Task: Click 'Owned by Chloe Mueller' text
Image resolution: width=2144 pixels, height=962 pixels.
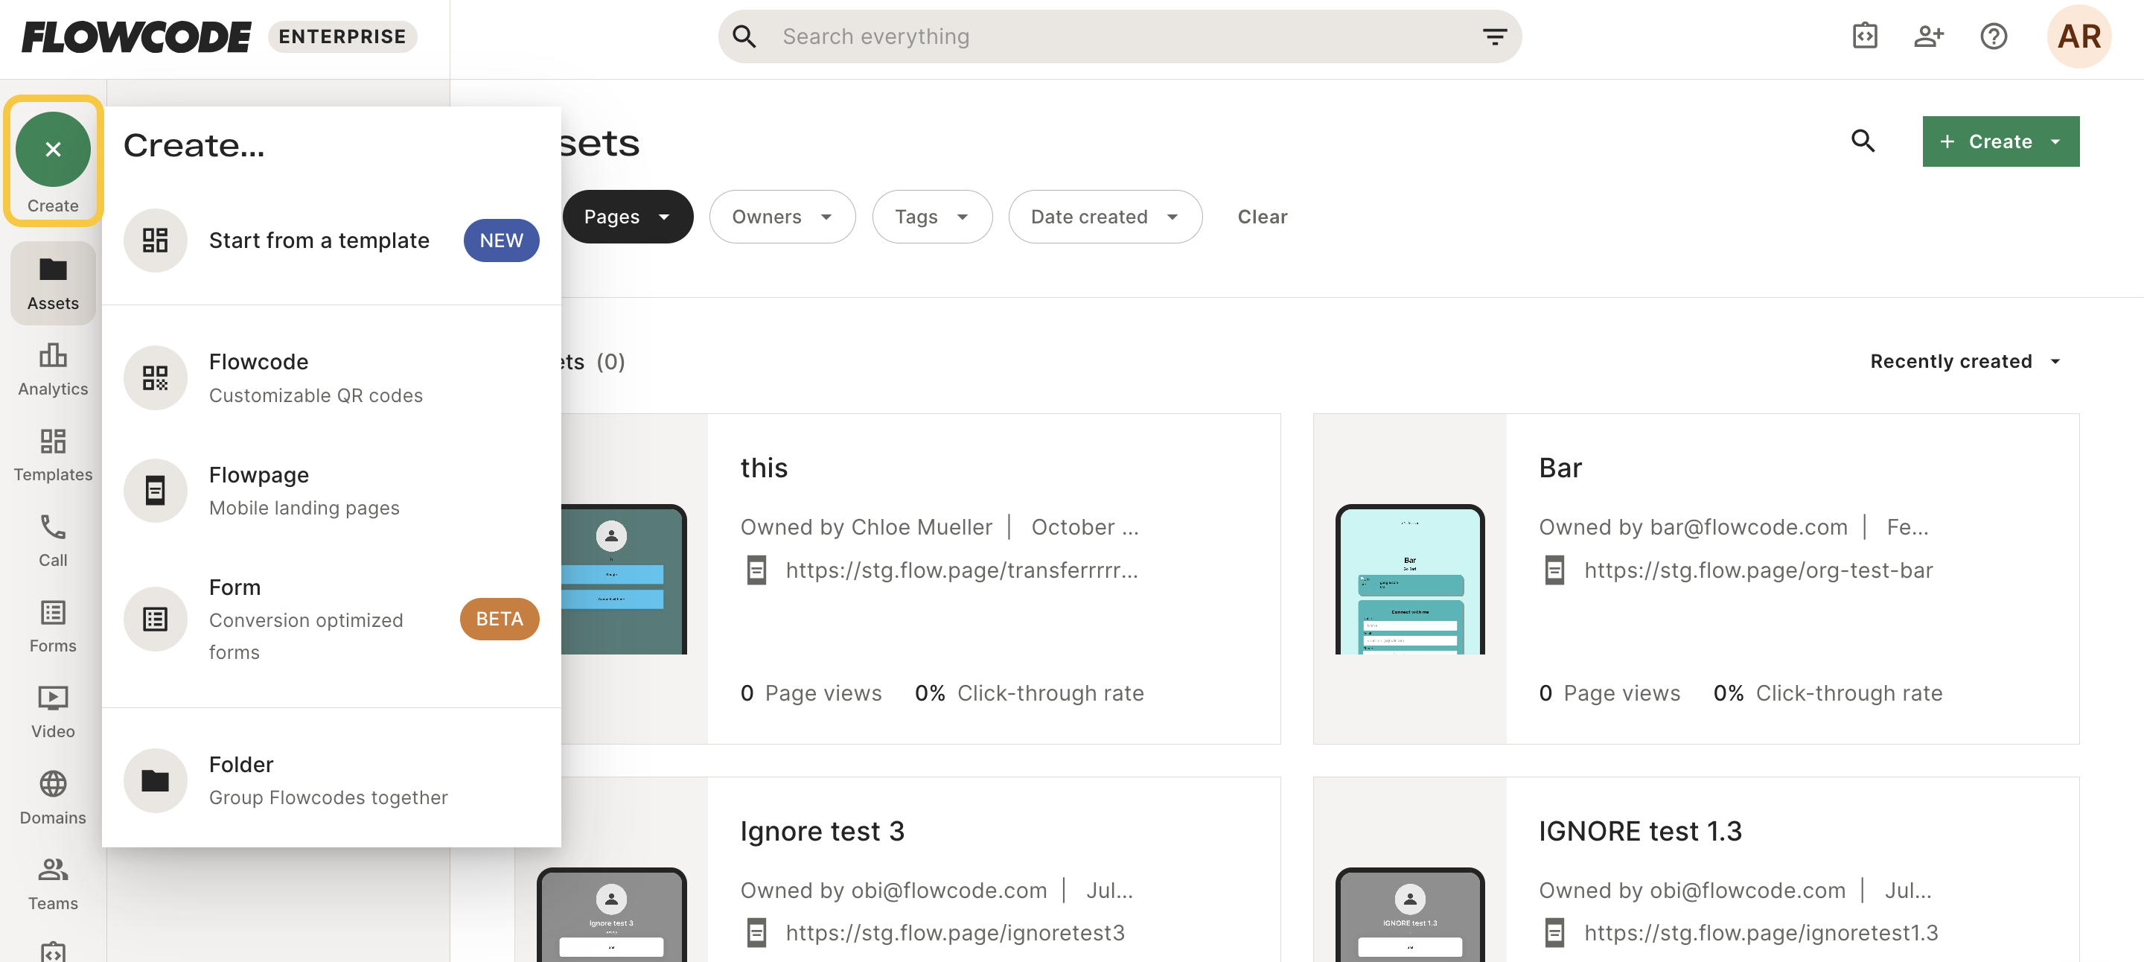Action: [866, 526]
